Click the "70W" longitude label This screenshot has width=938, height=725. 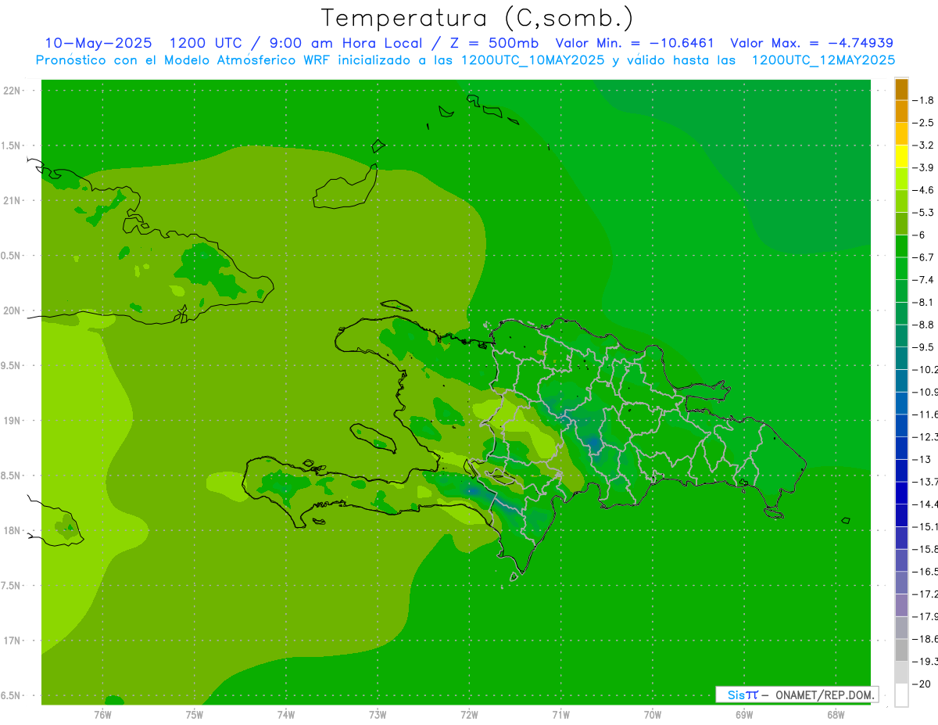653,714
